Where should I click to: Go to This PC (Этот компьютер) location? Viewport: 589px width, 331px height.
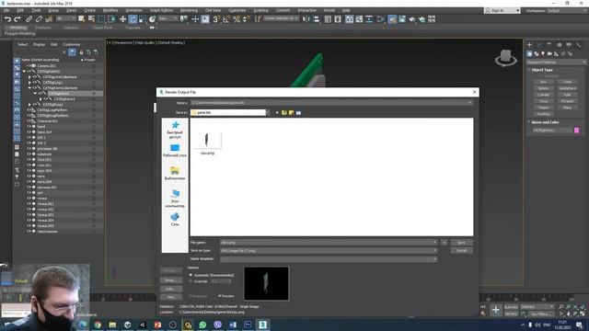click(x=175, y=199)
